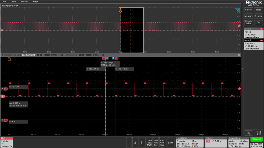Click the Horizontal Zoom Scale field
264x148 pixels.
29,55
